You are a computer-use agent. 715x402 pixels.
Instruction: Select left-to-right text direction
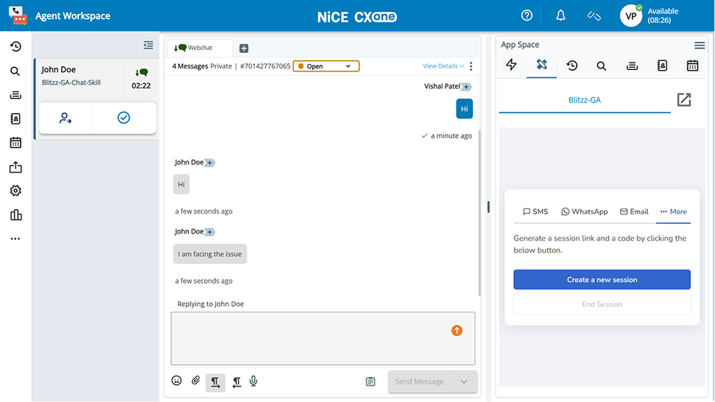[215, 382]
